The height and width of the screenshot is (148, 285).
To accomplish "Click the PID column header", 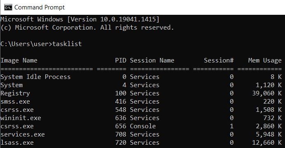I will (120, 60).
